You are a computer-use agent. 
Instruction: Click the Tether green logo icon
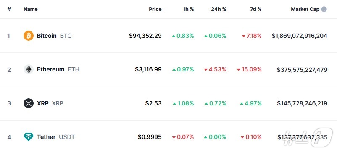point(29,137)
